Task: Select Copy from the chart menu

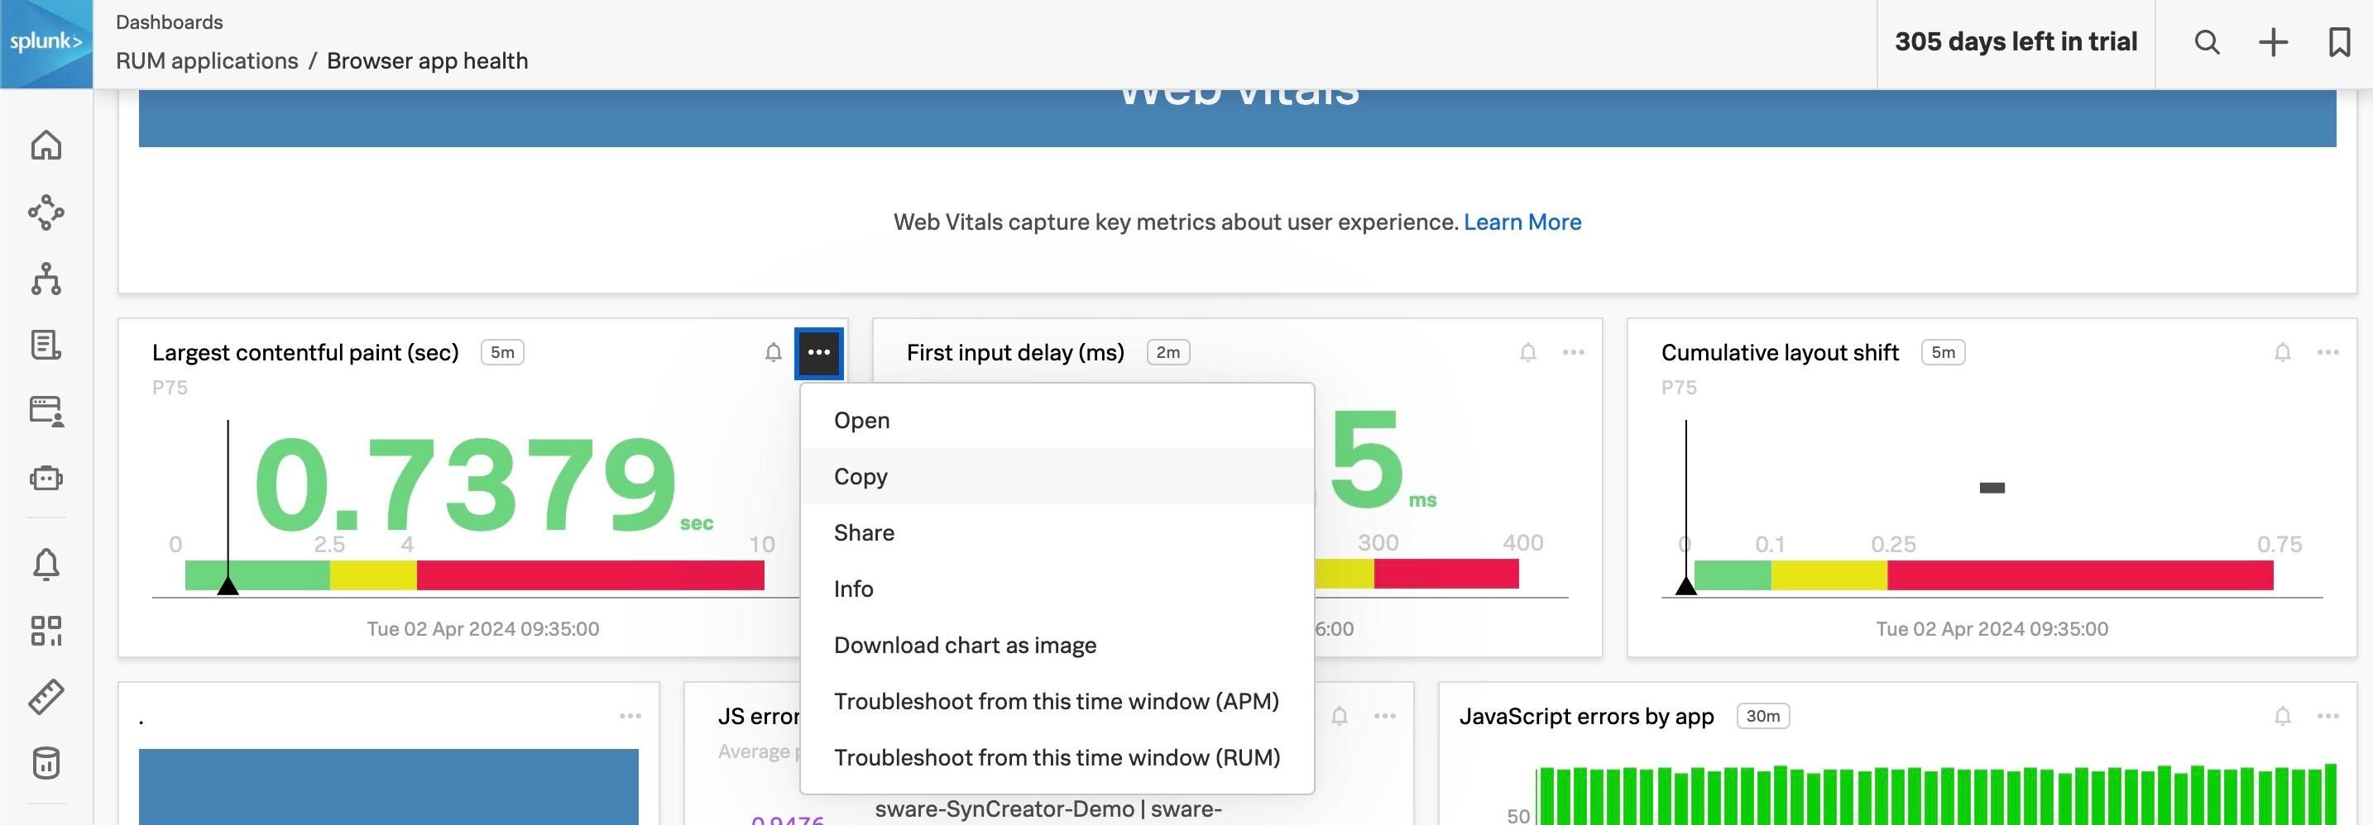Action: pos(1057,477)
